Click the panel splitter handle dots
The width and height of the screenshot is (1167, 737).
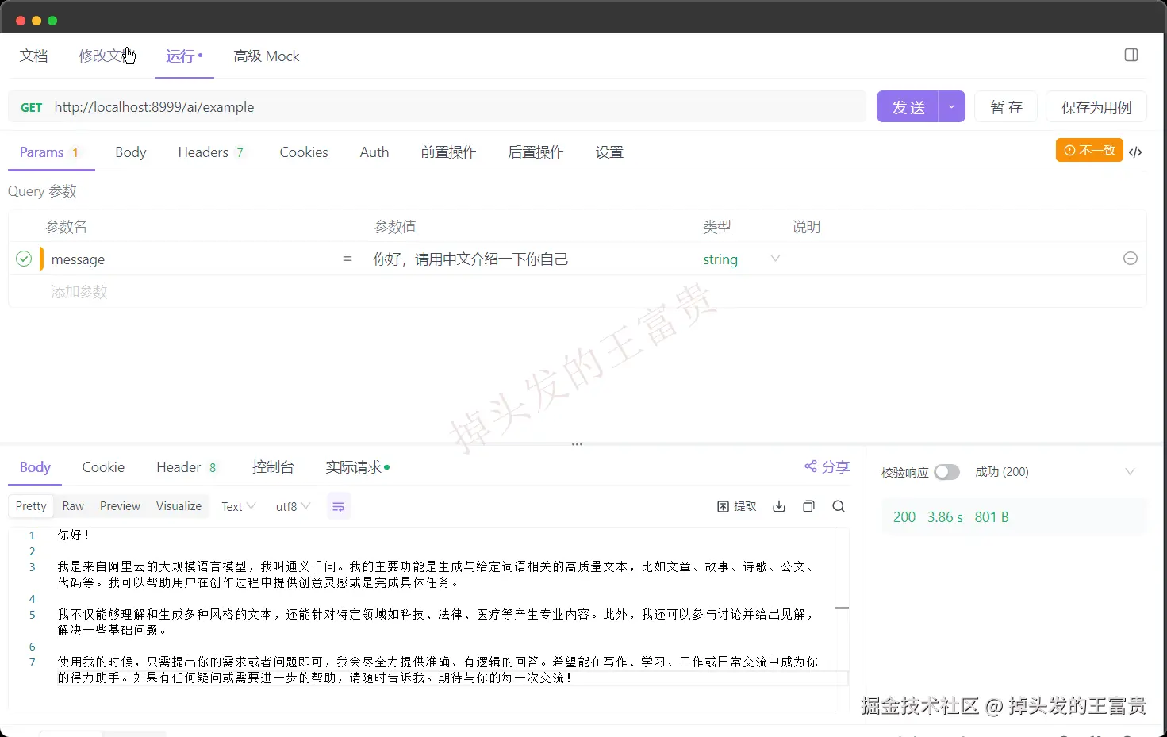[577, 444]
